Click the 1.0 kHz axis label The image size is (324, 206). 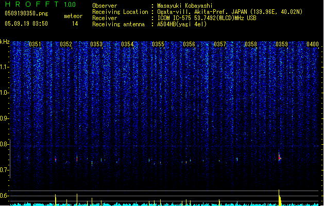pyautogui.click(x=4, y=93)
